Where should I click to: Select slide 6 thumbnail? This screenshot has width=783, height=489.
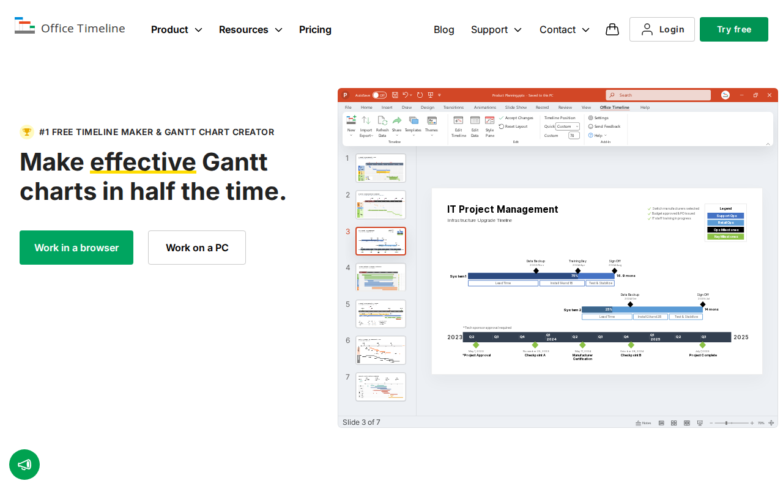tap(380, 350)
